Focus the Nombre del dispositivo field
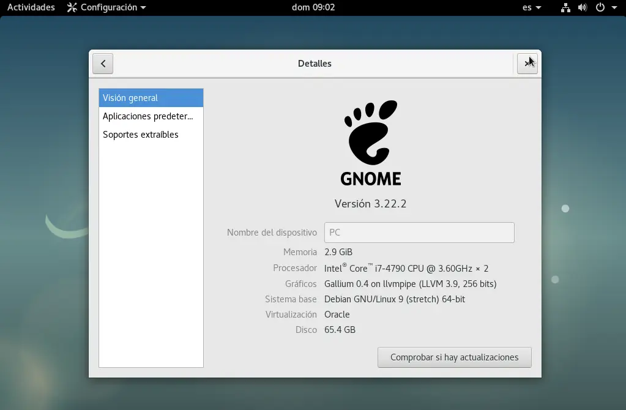626x410 pixels. click(419, 233)
